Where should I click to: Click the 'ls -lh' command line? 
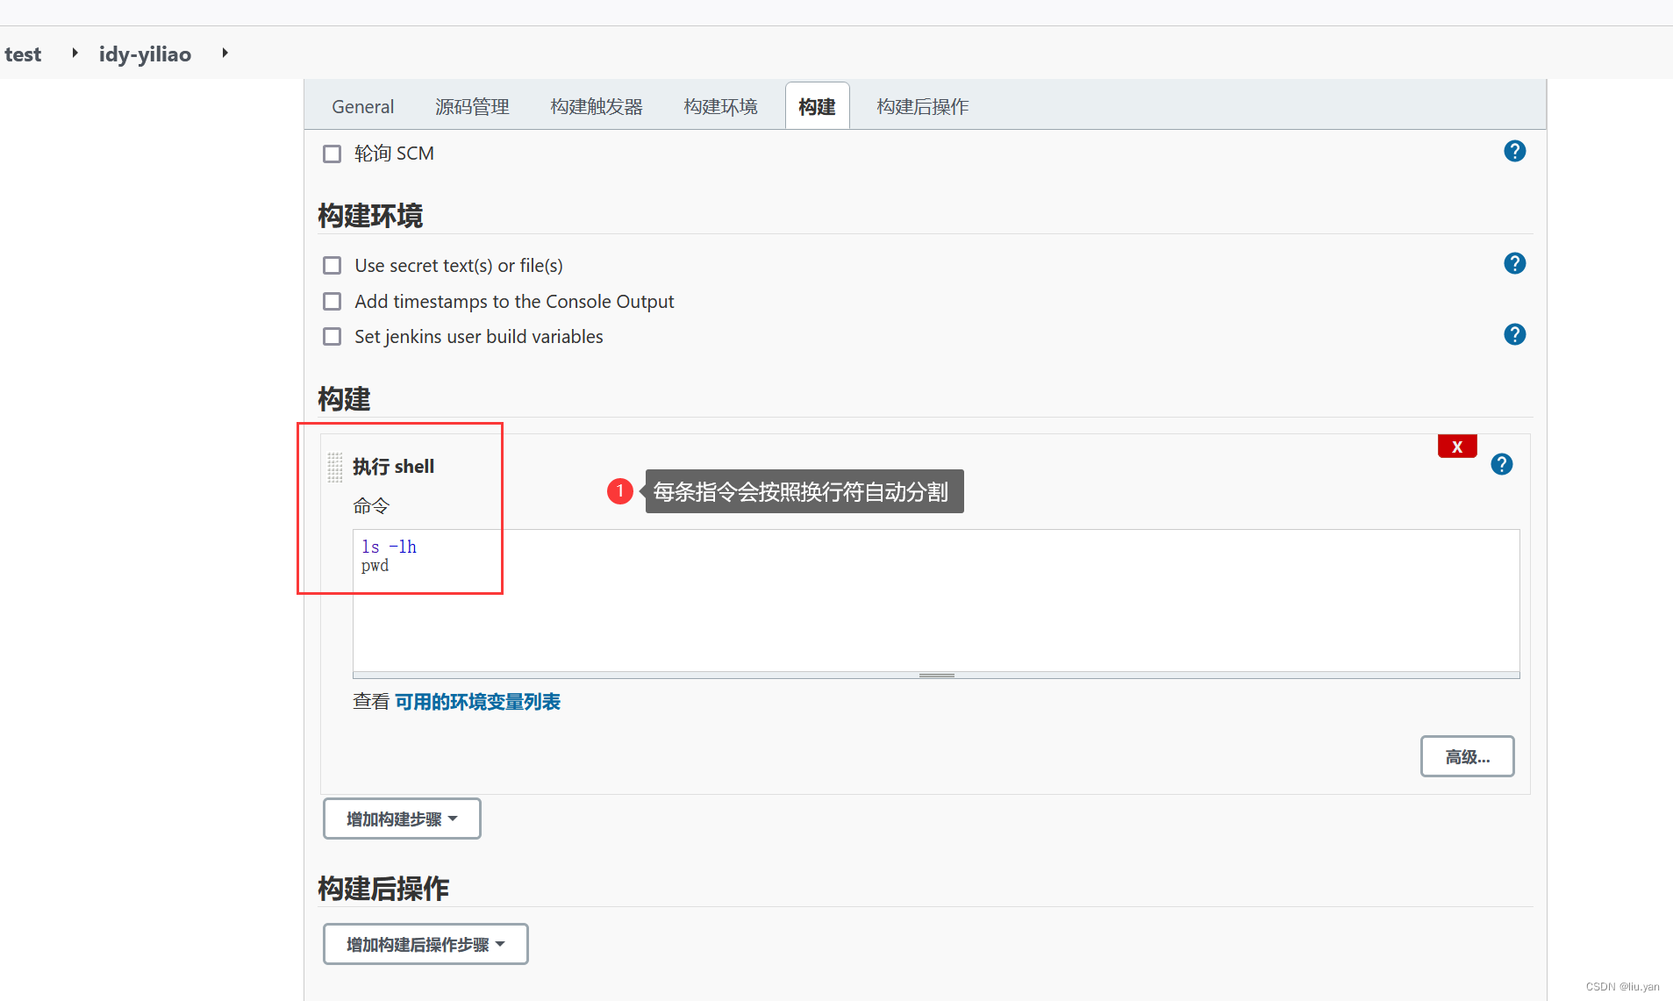point(389,547)
